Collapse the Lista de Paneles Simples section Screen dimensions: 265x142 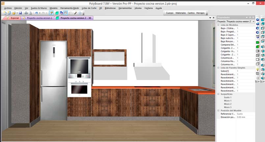218,68
